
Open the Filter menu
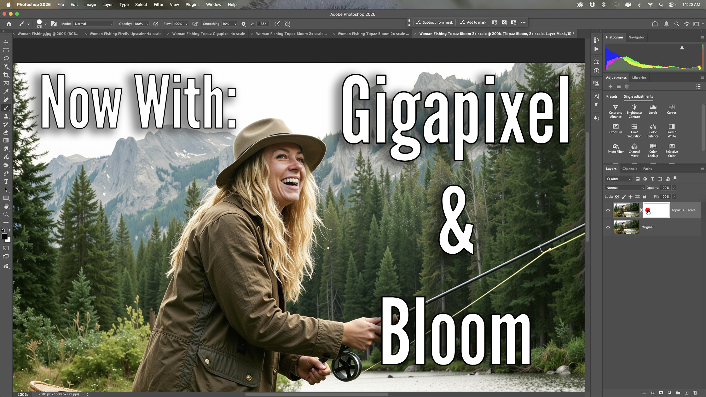158,4
